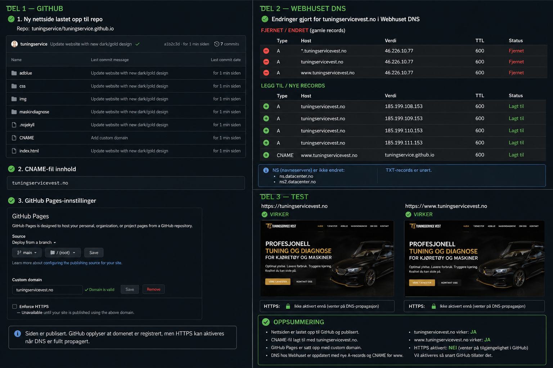Click the info icon beside 'Siden er publisert'
Image resolution: width=553 pixels, height=368 pixels.
pos(17,333)
